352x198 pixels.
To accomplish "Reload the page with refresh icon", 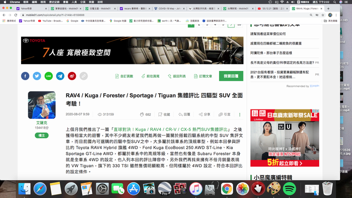I will click(16, 15).
